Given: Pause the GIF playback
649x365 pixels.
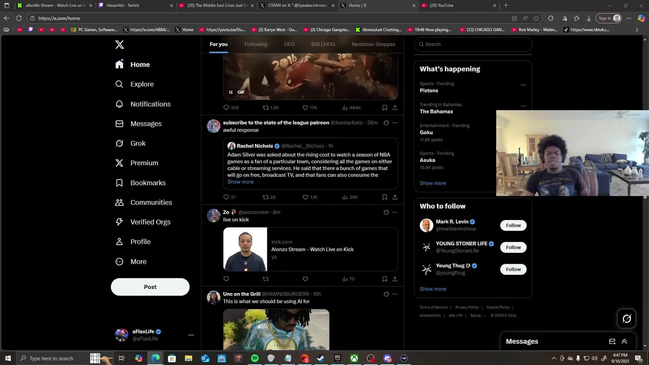Looking at the screenshot, I should point(231,92).
